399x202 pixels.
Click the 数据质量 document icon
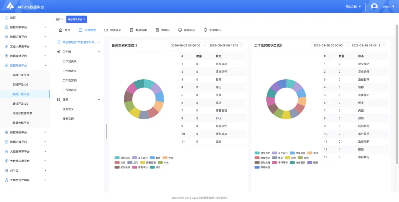[132, 30]
